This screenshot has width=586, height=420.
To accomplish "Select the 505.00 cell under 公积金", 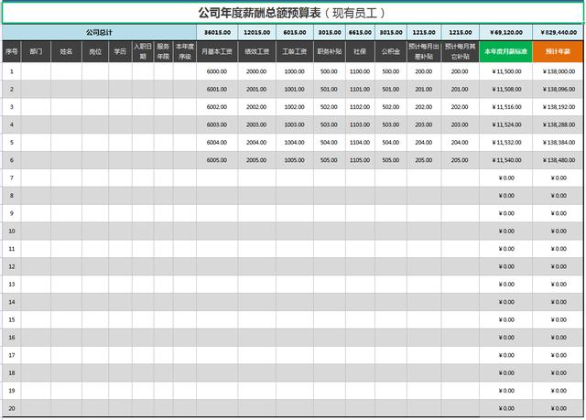I will 391,160.
